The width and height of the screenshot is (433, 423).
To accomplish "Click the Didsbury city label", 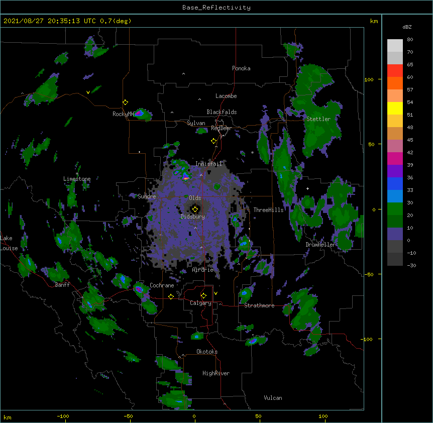I will click(x=193, y=217).
